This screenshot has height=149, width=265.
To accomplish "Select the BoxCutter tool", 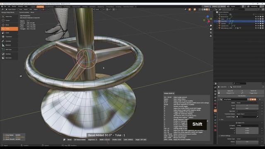I will click(x=9, y=58).
